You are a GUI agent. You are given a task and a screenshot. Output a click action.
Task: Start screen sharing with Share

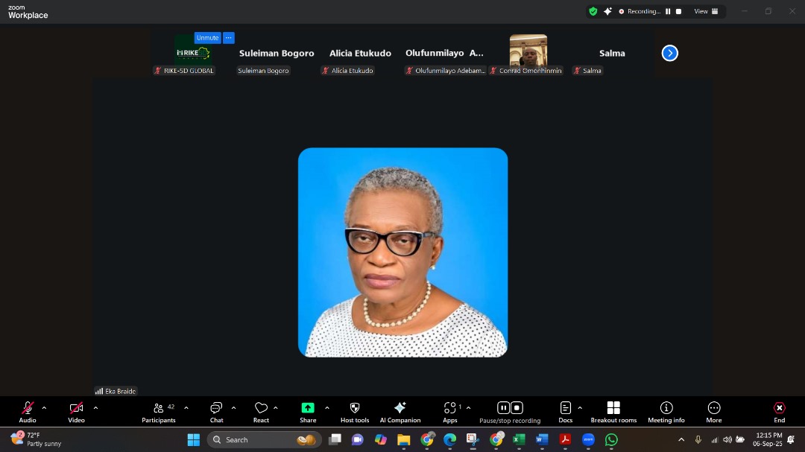point(308,412)
